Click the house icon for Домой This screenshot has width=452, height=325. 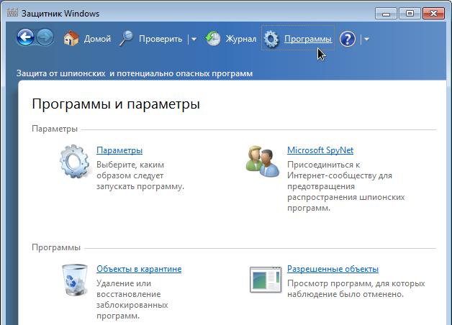point(71,38)
